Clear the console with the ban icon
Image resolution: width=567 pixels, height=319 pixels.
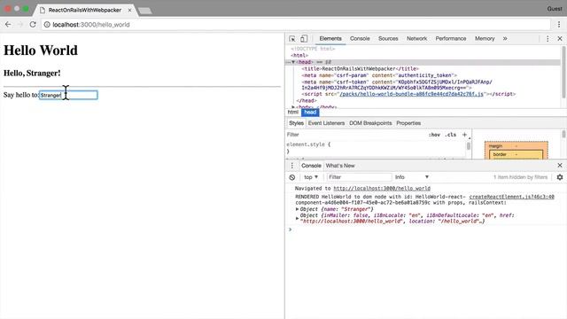point(292,177)
